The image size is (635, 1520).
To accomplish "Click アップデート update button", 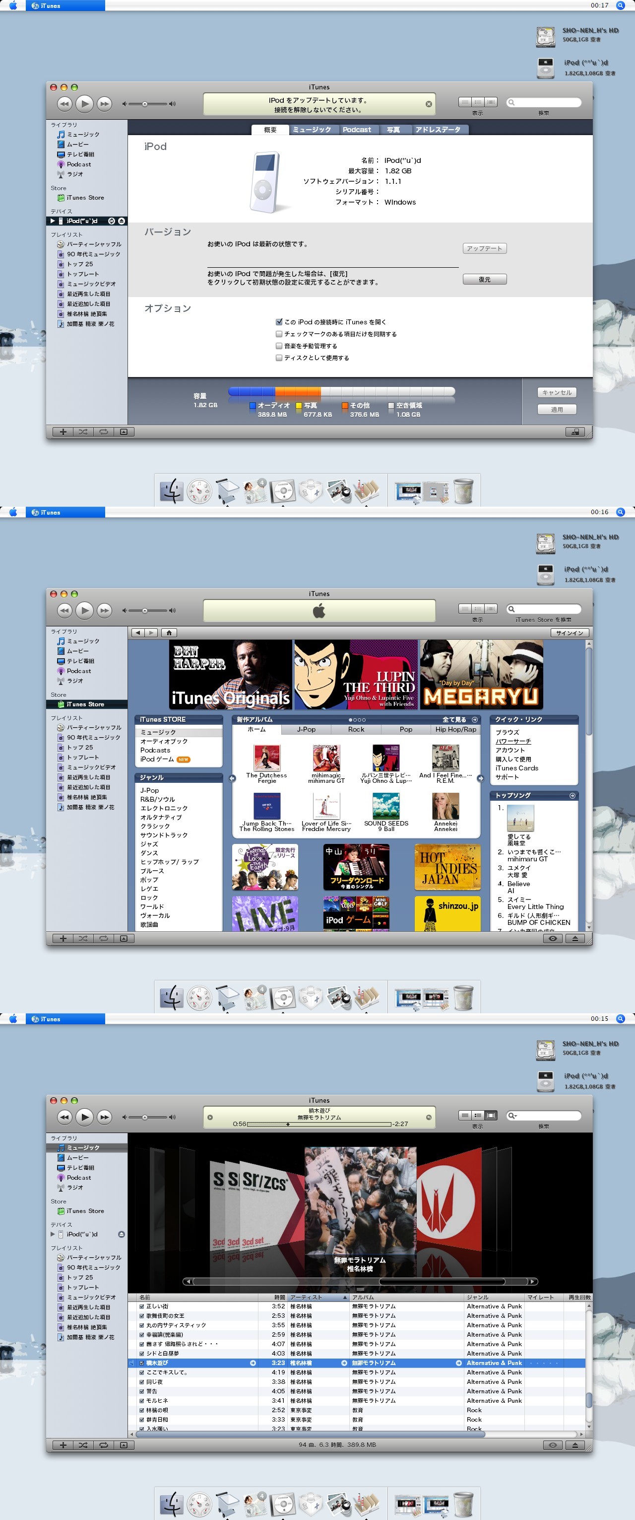I will pos(484,249).
